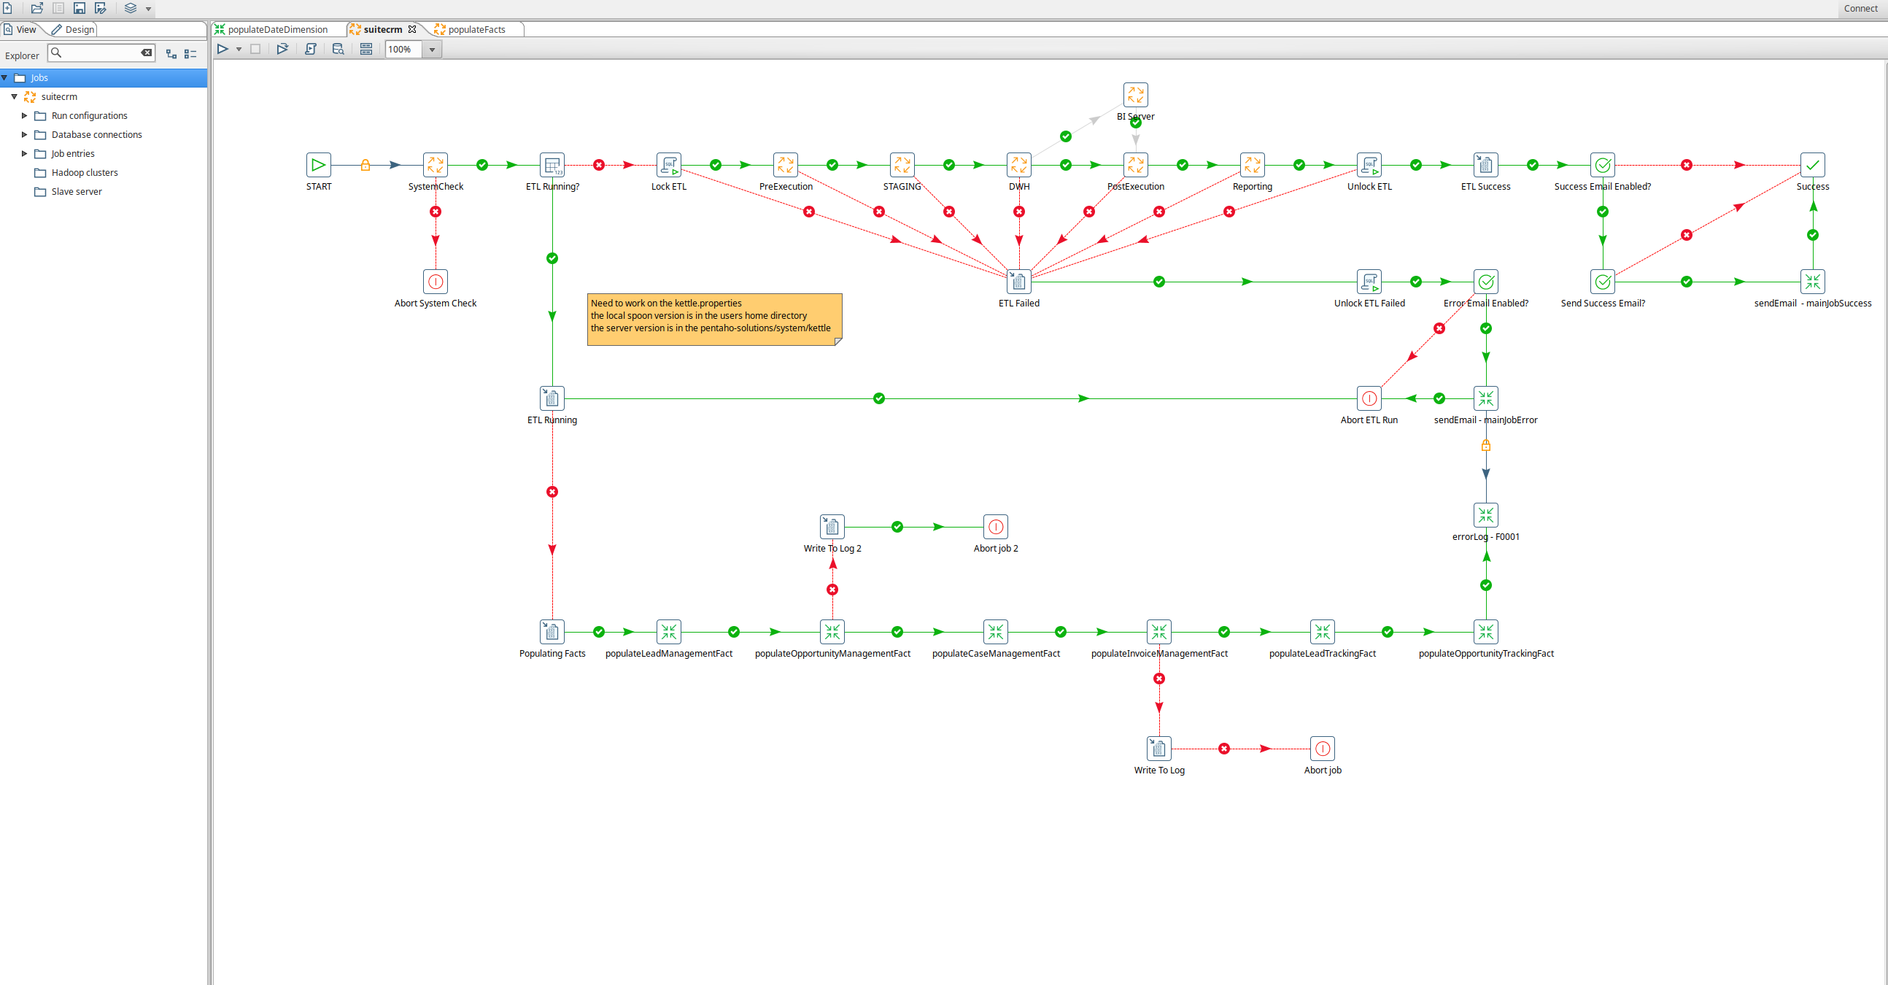Image resolution: width=1888 pixels, height=985 pixels.
Task: Click the lock hop icon after START
Action: pos(365,165)
